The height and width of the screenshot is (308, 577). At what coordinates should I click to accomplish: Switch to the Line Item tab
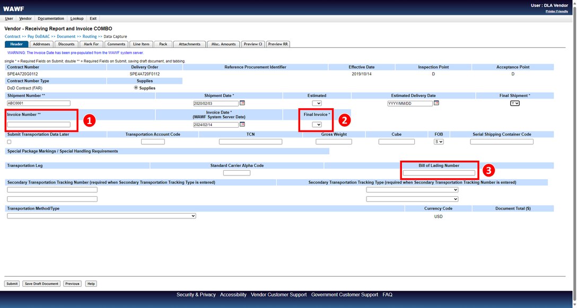141,44
